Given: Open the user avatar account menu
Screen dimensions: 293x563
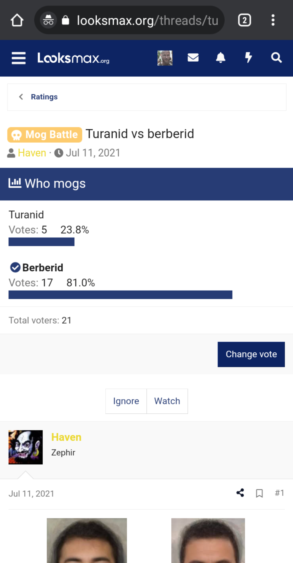Looking at the screenshot, I should pos(165,58).
